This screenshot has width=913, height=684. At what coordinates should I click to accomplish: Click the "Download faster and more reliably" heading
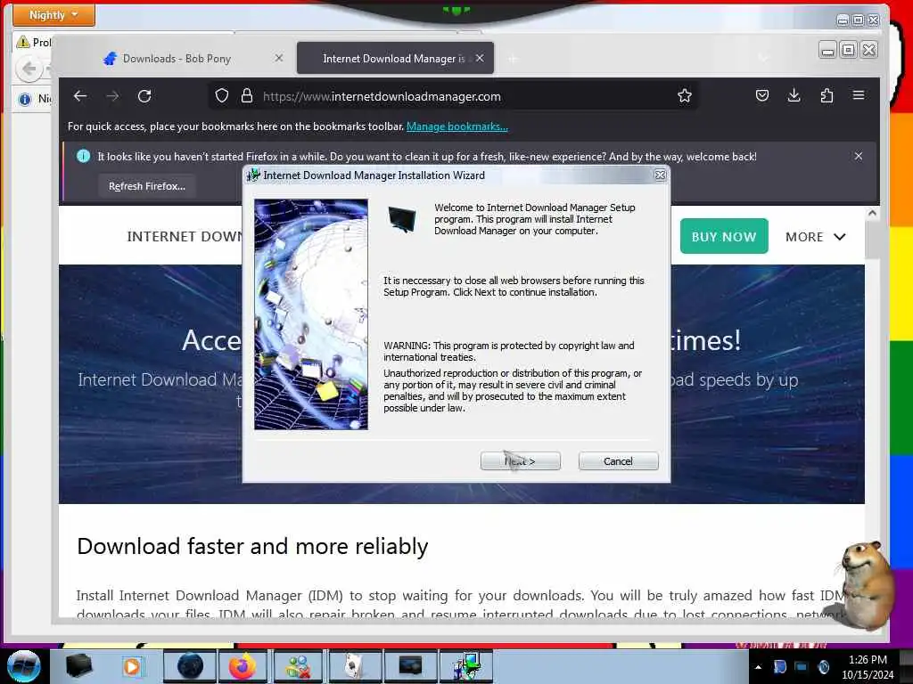(x=252, y=547)
